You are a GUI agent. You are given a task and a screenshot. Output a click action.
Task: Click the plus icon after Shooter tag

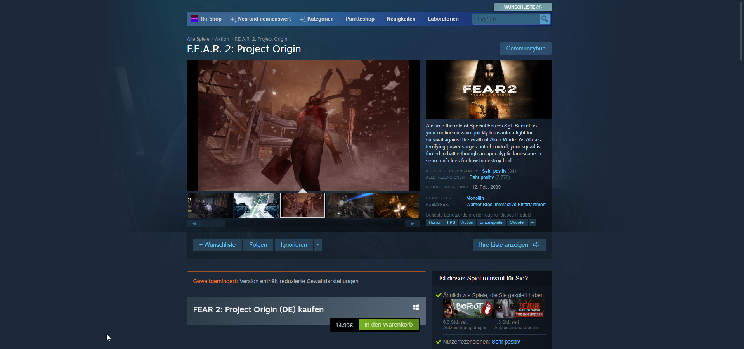coord(532,222)
